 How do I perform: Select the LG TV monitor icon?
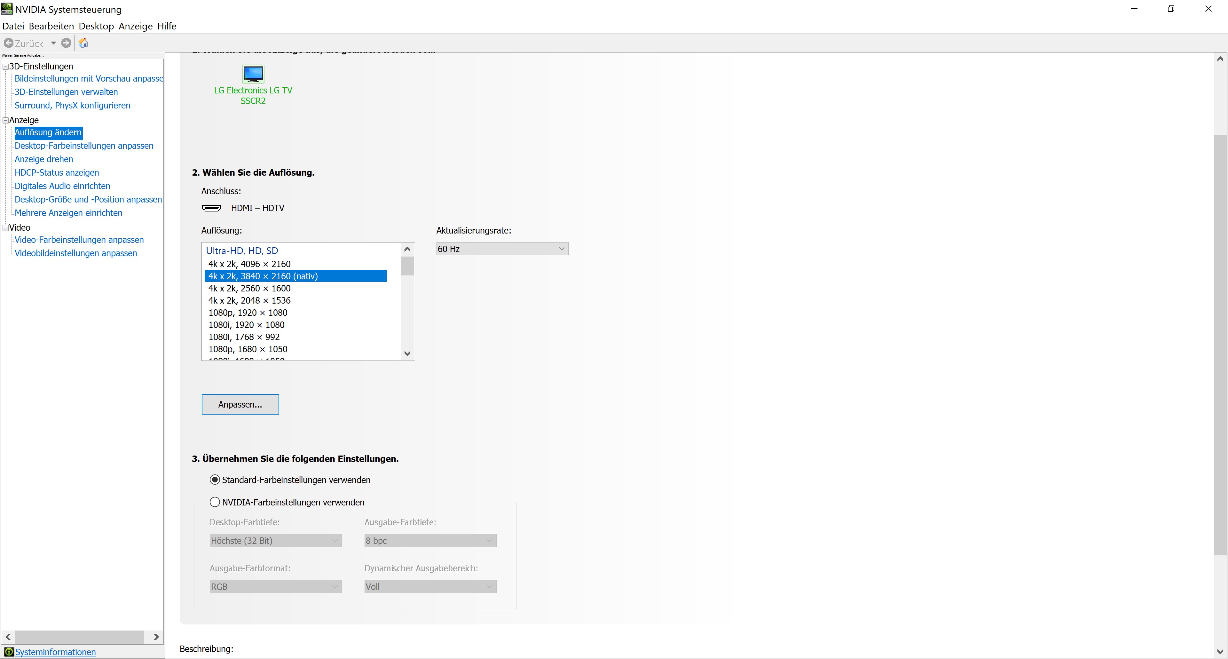pyautogui.click(x=253, y=74)
